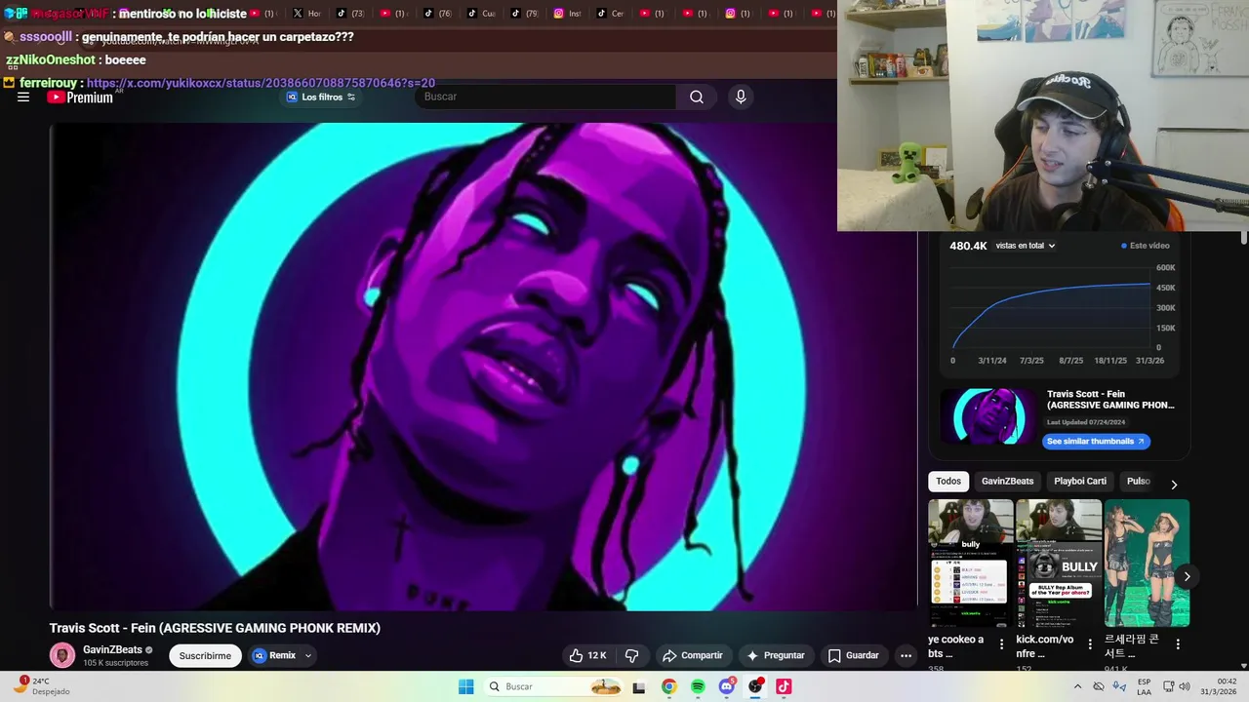Click 'See similar thumbnails' button
This screenshot has height=702, width=1249.
pos(1096,442)
